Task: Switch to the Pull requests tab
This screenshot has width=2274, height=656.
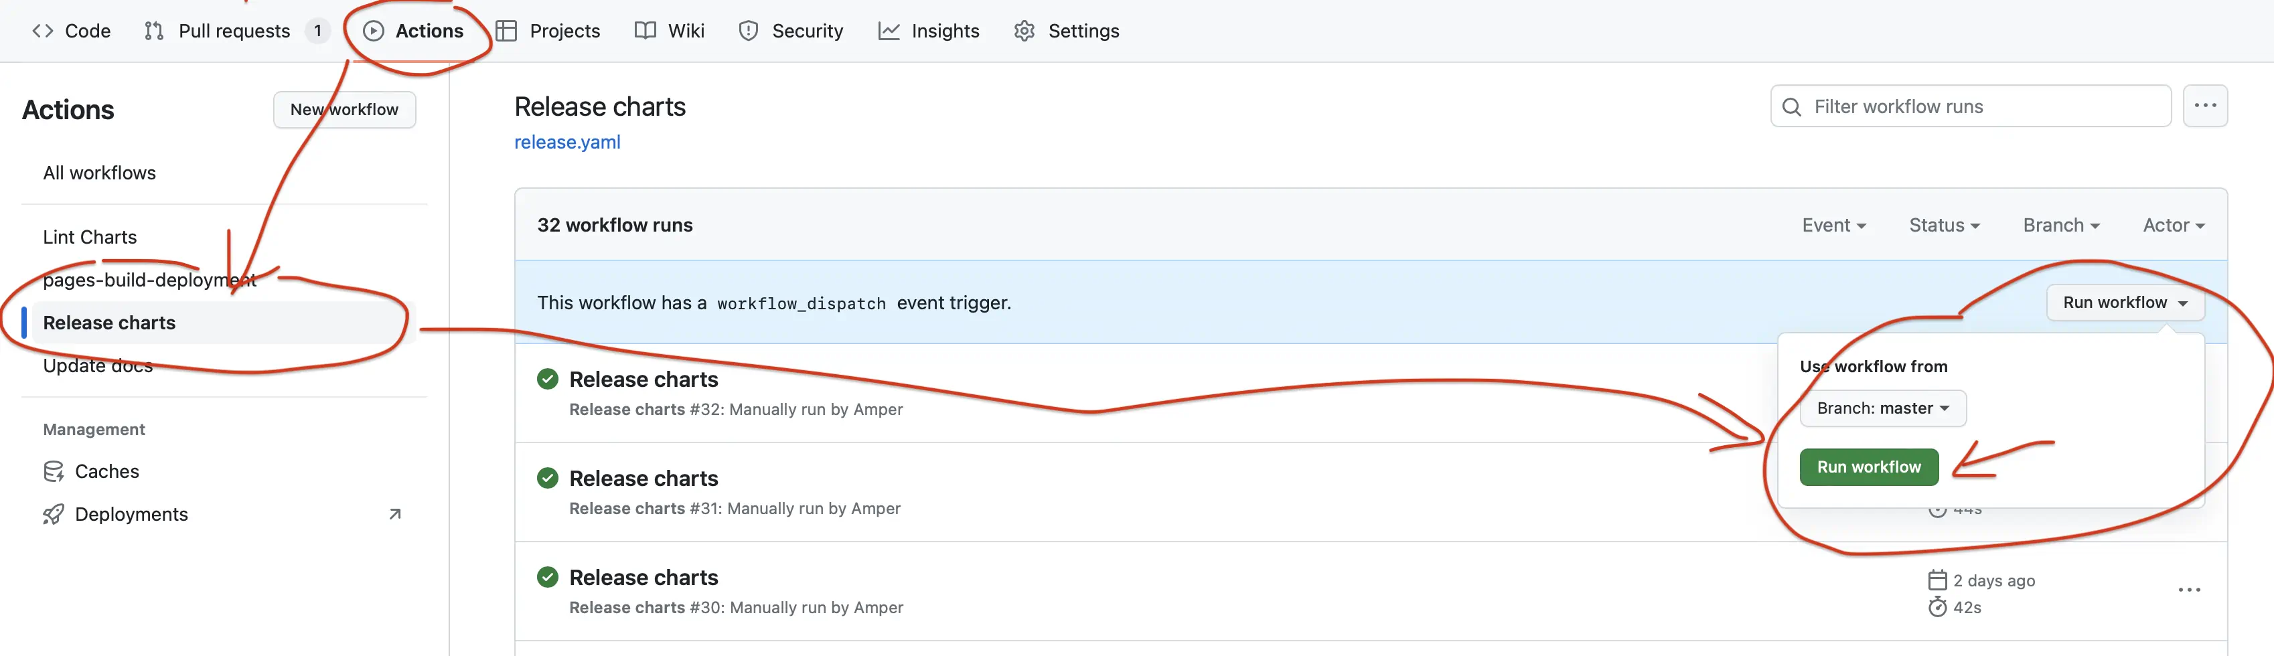Action: (x=234, y=31)
